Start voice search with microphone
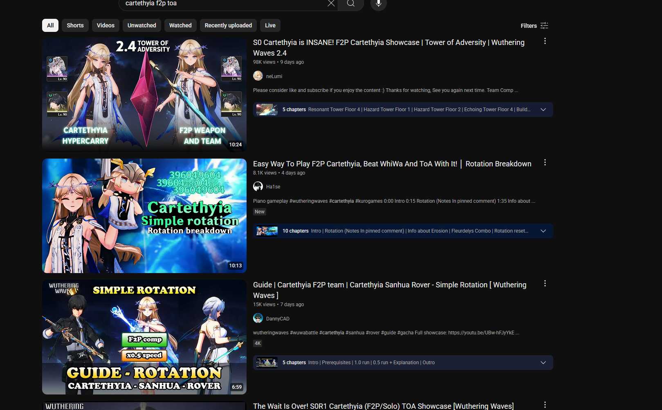The width and height of the screenshot is (662, 410). click(379, 4)
